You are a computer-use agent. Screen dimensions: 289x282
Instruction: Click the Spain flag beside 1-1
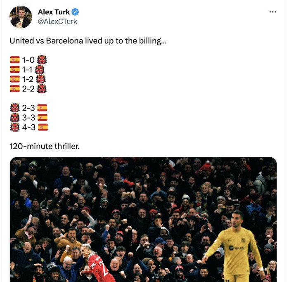pos(15,69)
